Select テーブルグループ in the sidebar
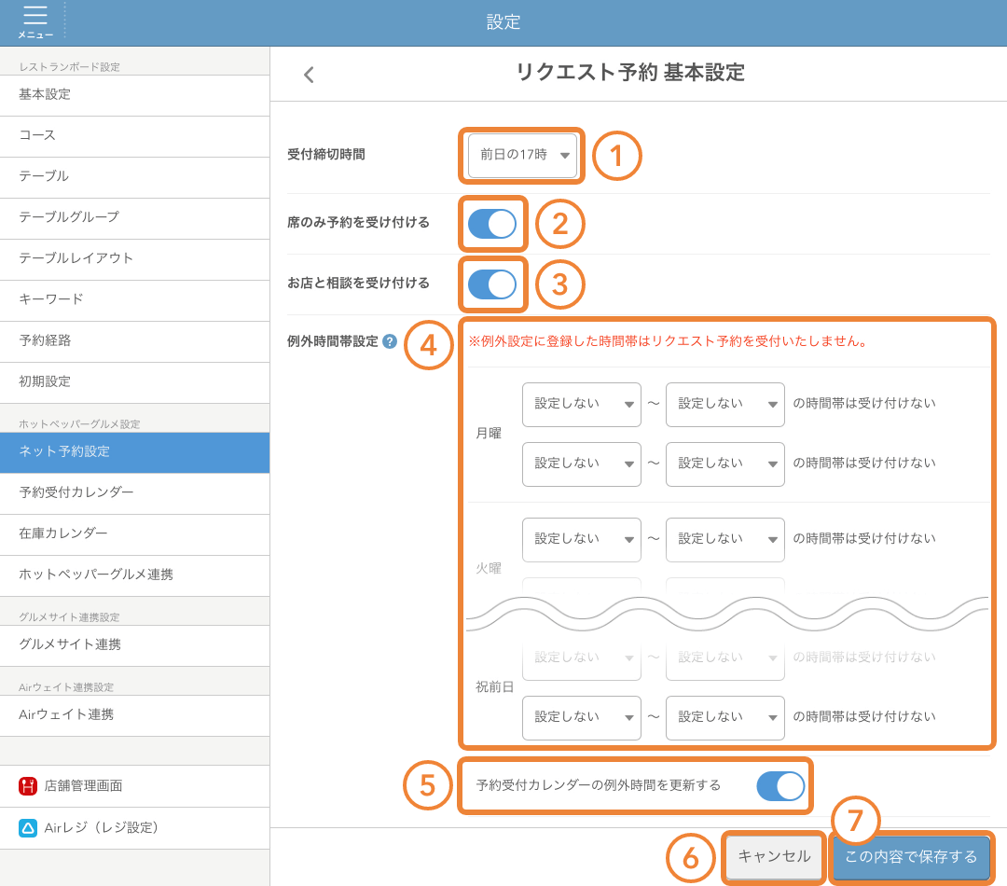Screen dimensions: 1007x886 point(134,218)
